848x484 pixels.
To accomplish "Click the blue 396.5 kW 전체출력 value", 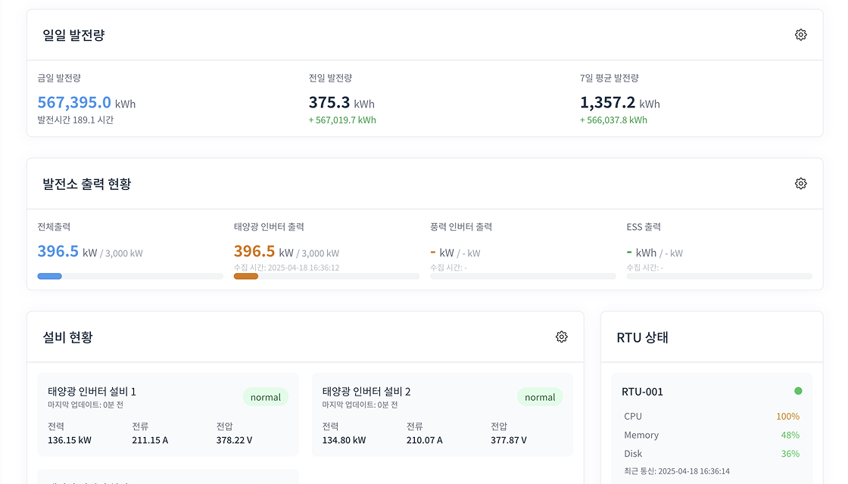I will click(x=67, y=251).
